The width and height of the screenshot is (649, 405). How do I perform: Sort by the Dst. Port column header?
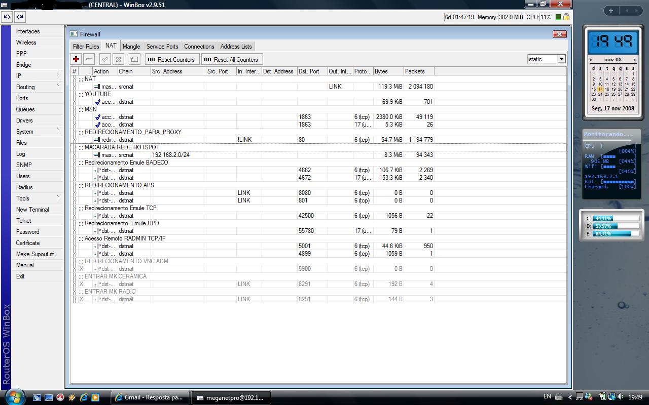coord(312,71)
